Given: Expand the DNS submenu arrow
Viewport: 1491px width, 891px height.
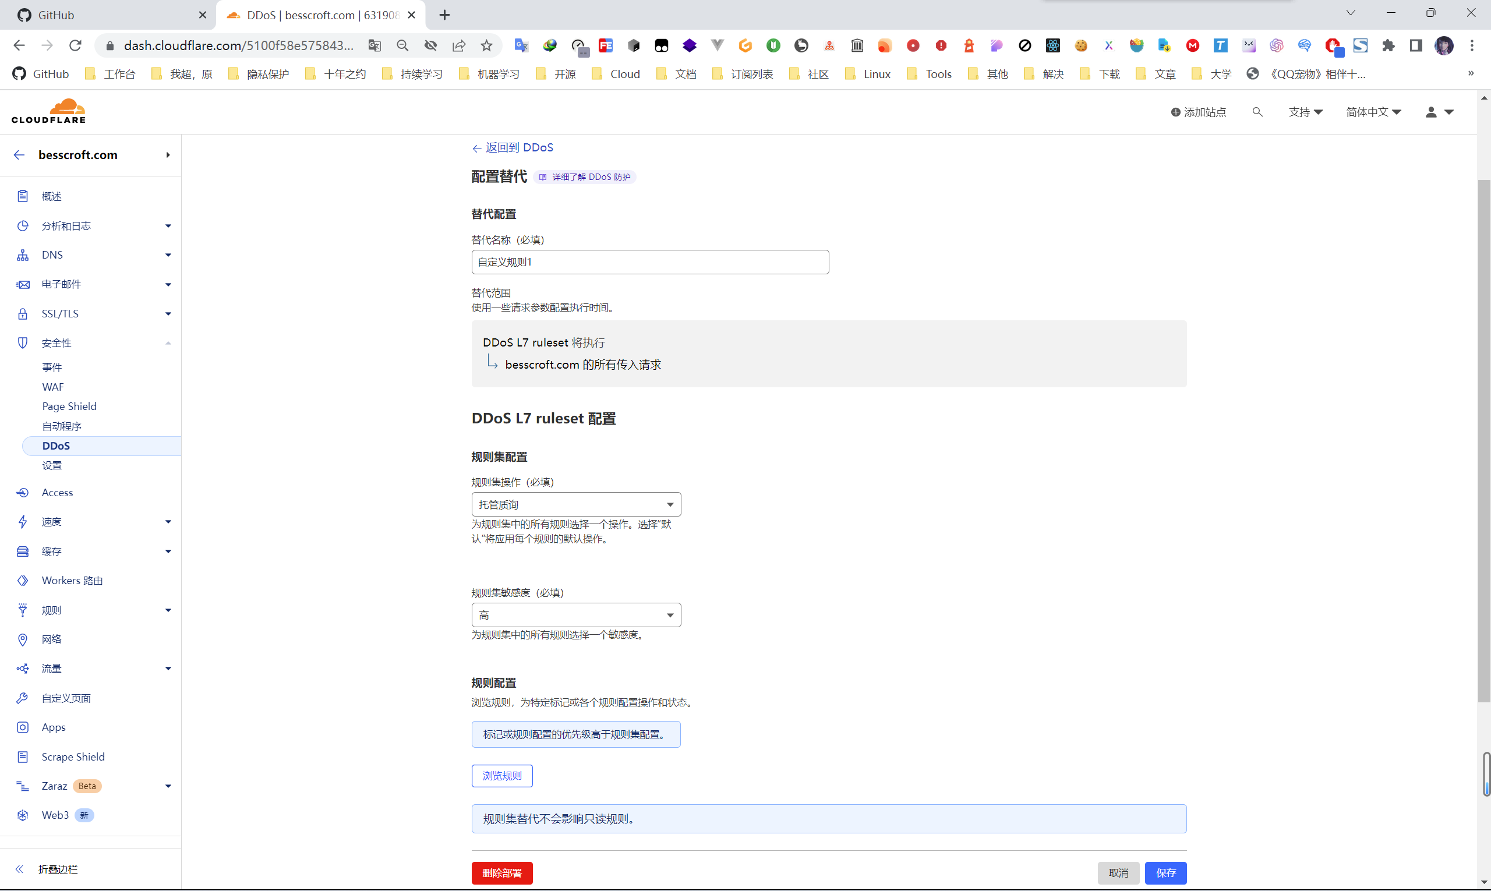Looking at the screenshot, I should point(168,255).
